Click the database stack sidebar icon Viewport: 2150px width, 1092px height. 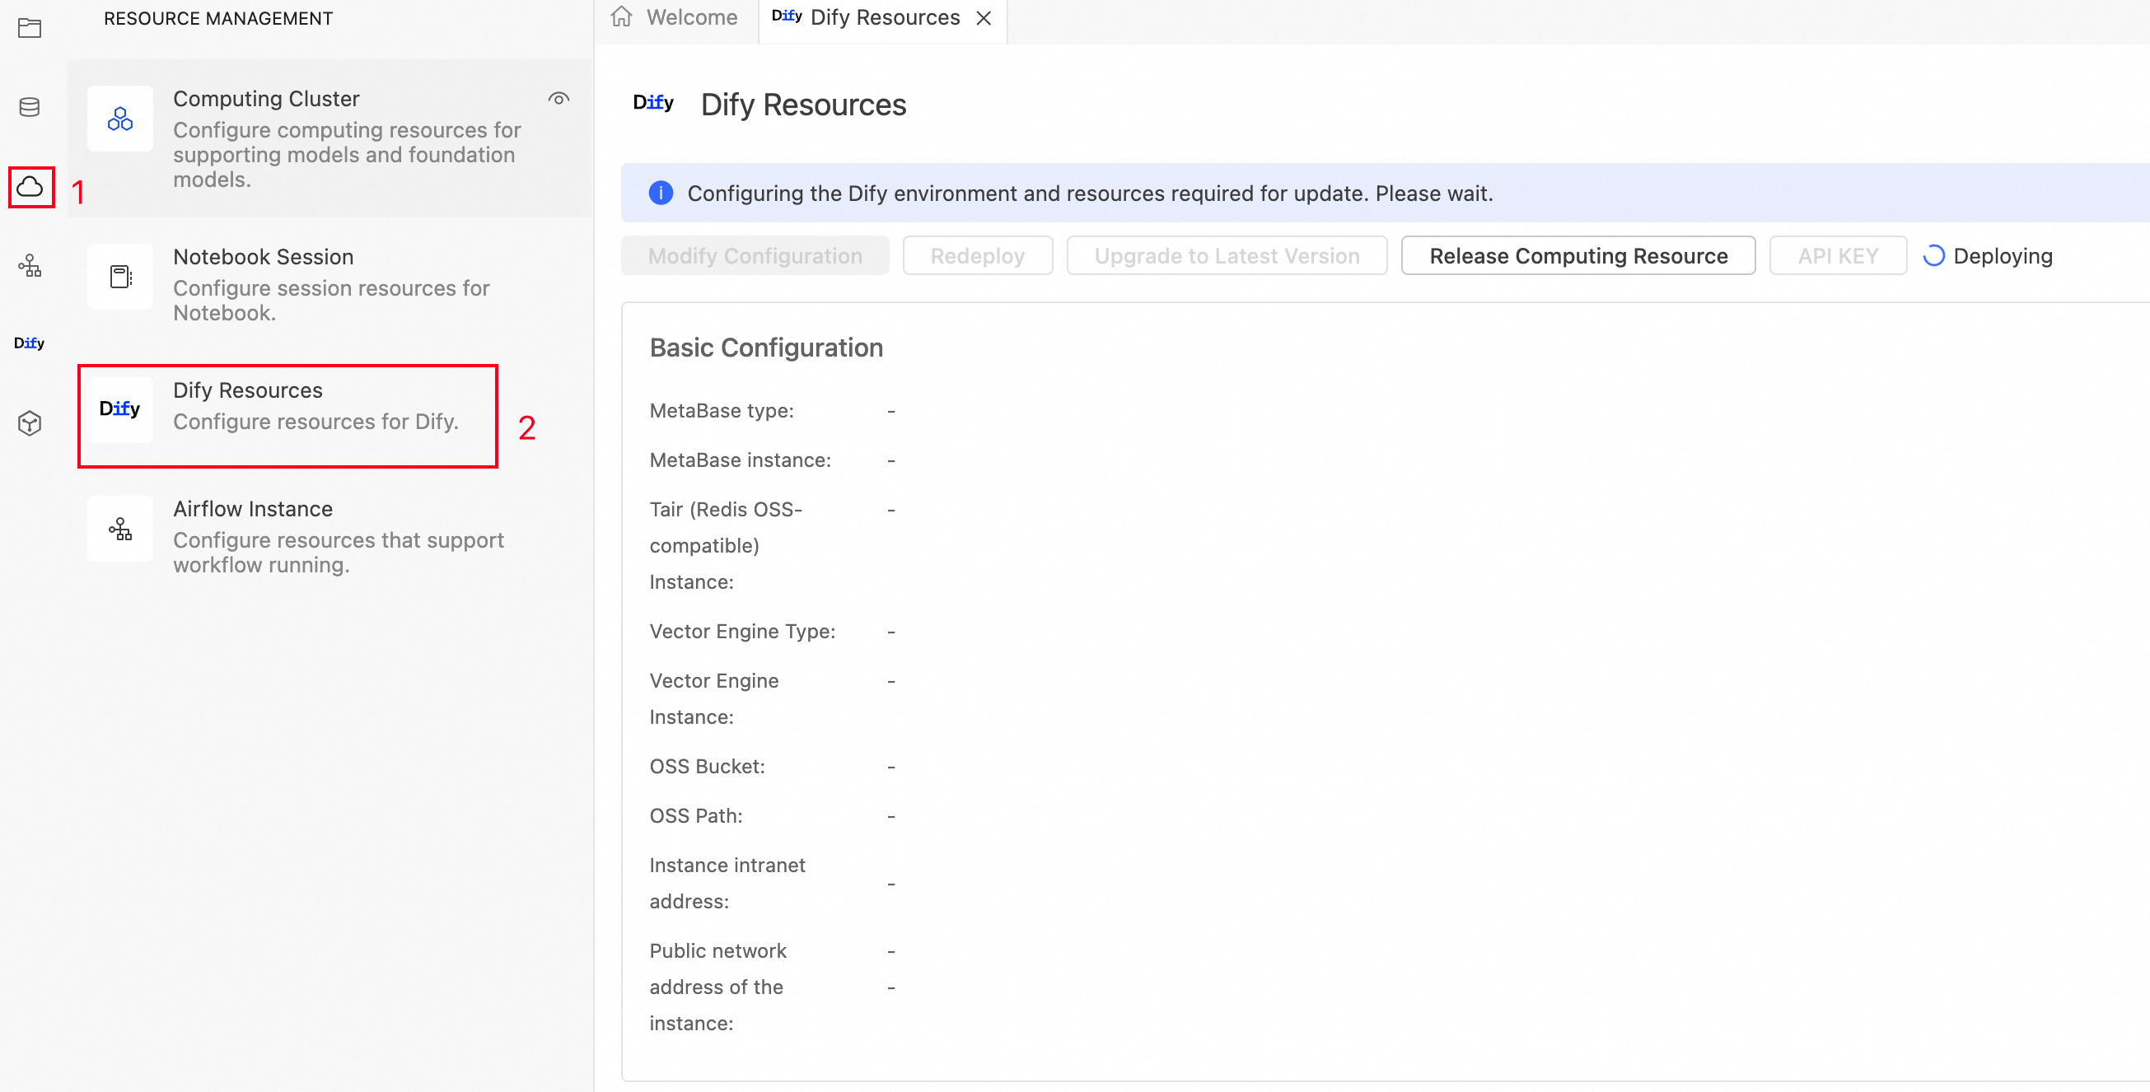pos(30,107)
